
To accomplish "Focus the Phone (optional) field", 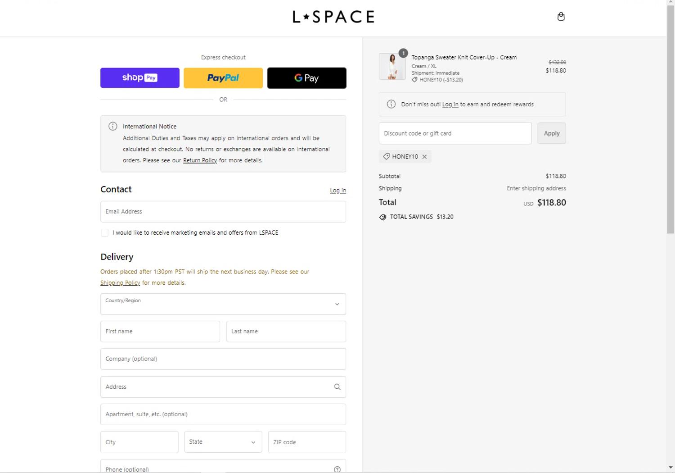I will [x=223, y=466].
